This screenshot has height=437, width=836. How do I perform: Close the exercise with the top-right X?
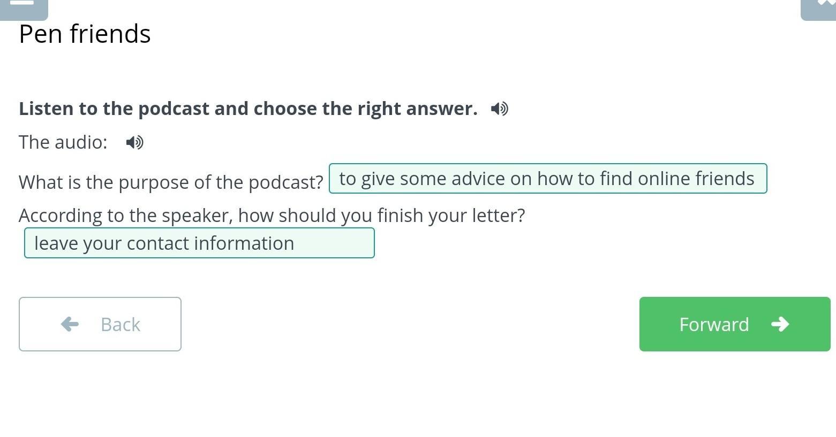tap(819, 8)
